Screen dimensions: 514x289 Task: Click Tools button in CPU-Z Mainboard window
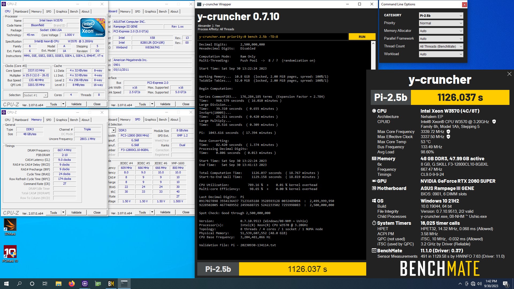pos(142,104)
